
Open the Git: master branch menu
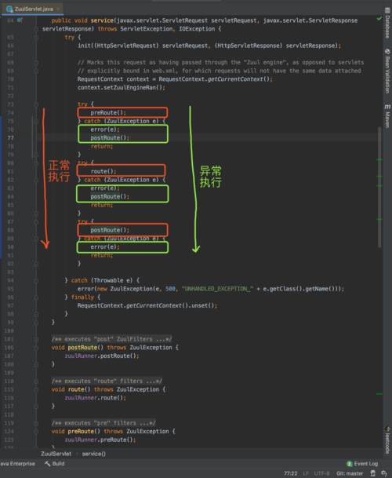coord(350,473)
